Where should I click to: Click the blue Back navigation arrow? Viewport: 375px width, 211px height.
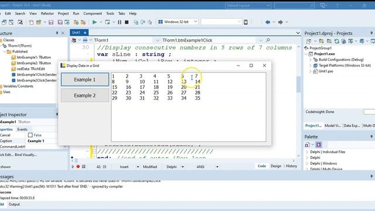click(268, 22)
